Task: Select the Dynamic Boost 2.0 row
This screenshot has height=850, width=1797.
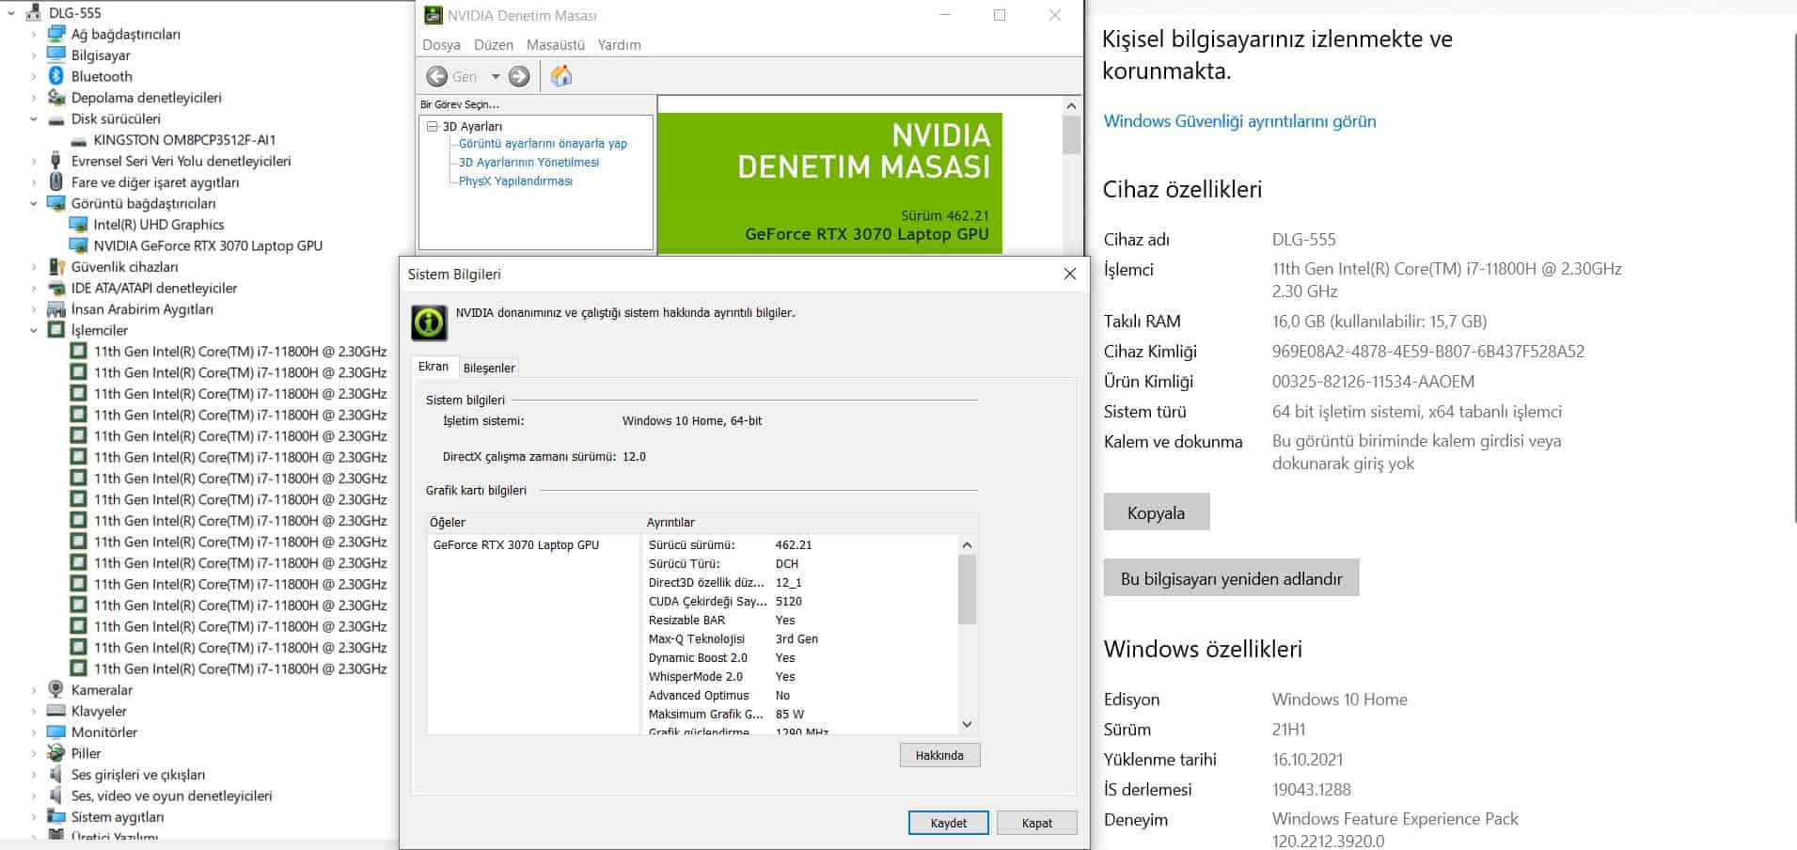Action: 801,658
